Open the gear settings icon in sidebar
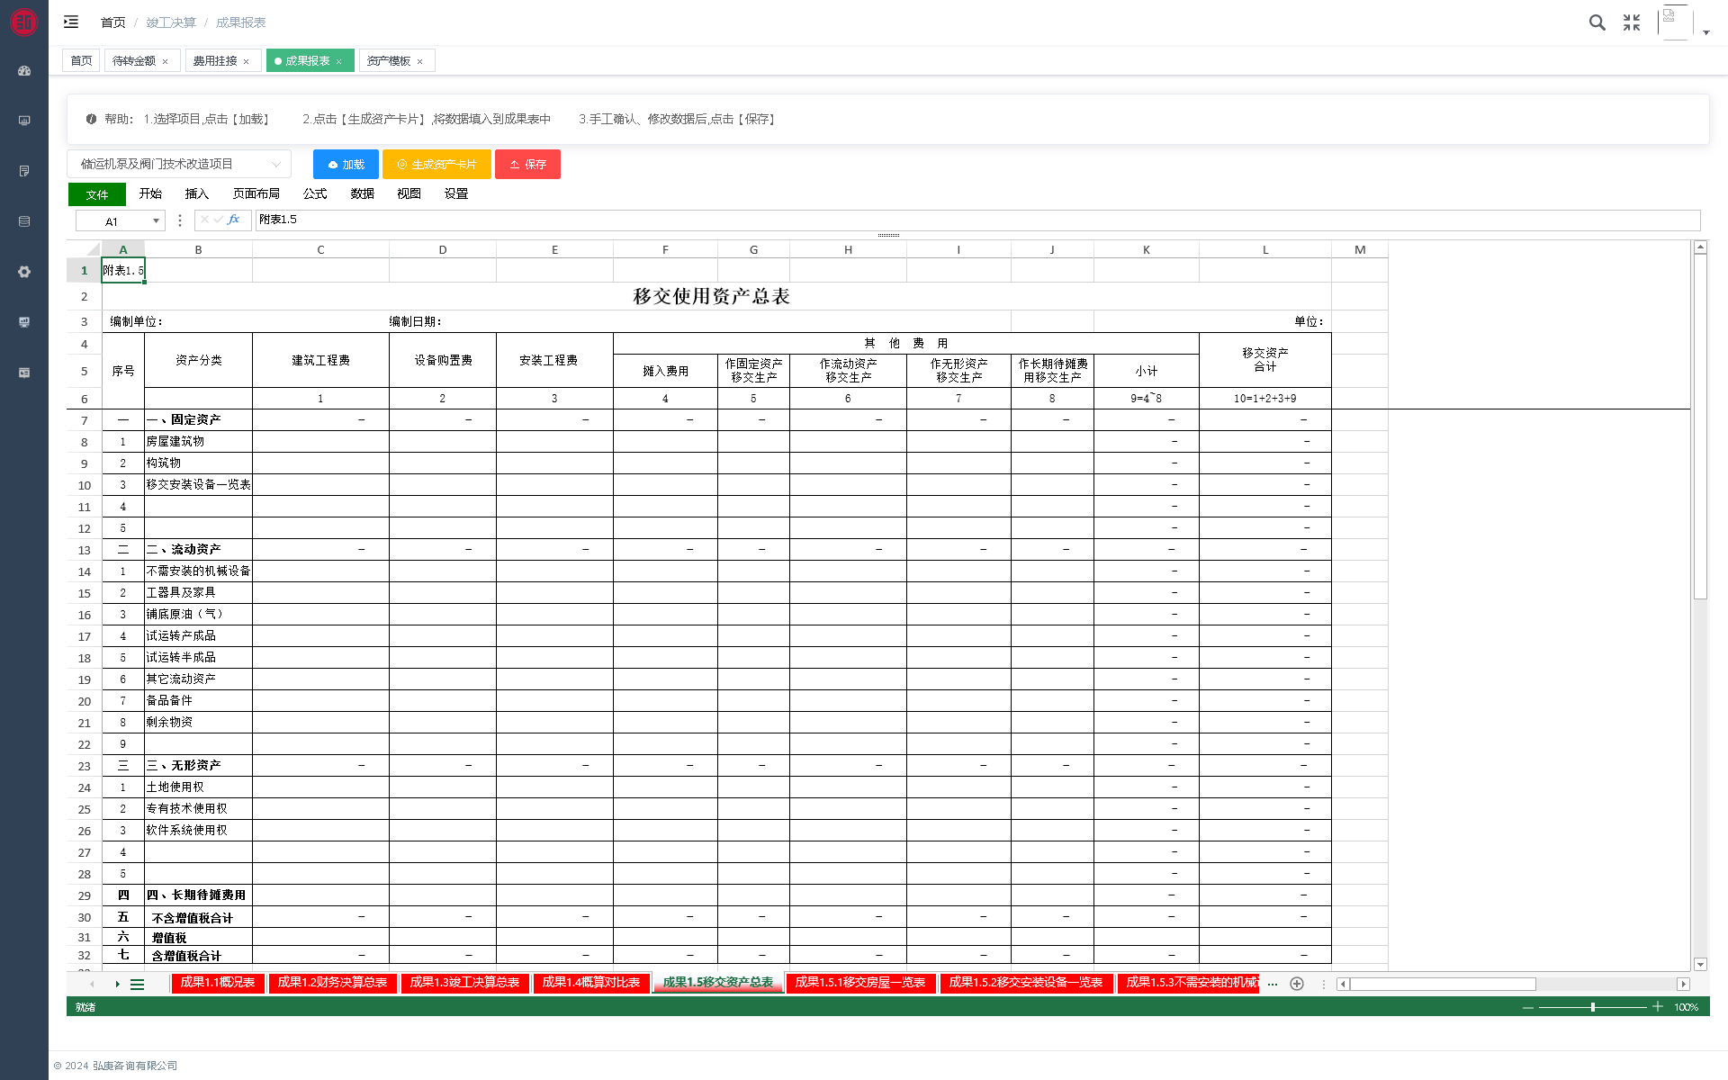 24,272
